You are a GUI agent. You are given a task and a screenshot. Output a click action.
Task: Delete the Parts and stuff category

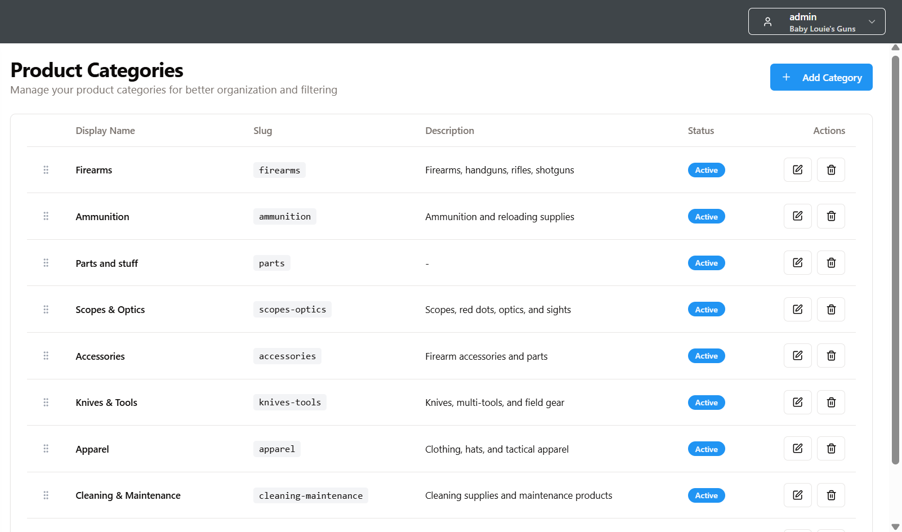831,263
